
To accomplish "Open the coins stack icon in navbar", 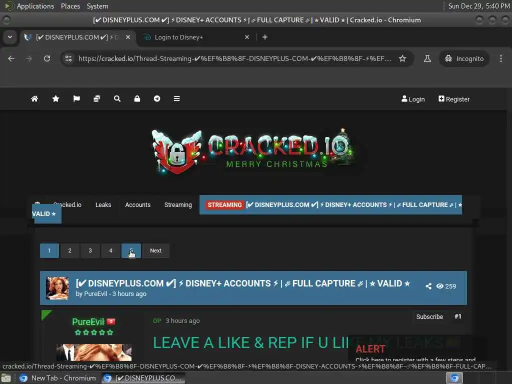I will pos(96,98).
